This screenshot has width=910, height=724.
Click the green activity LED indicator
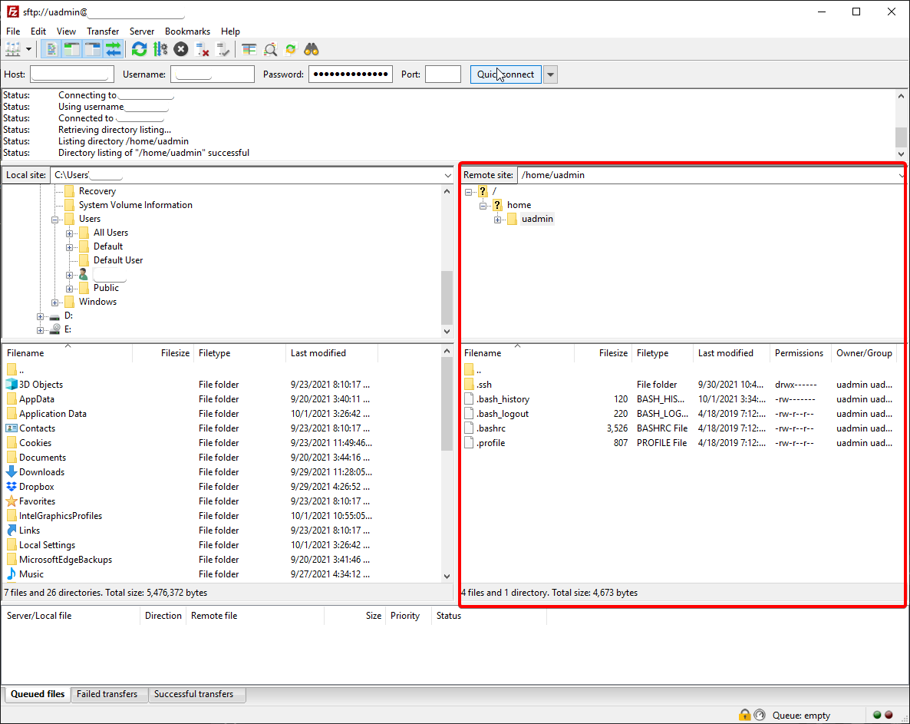(x=877, y=715)
